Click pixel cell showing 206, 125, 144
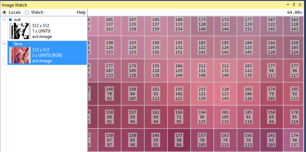 (x=179, y=70)
